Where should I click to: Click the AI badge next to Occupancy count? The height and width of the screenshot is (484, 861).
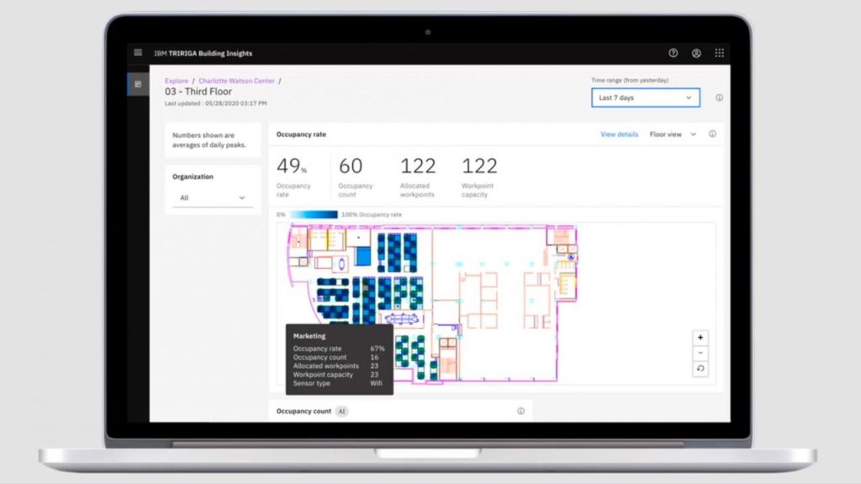point(341,411)
